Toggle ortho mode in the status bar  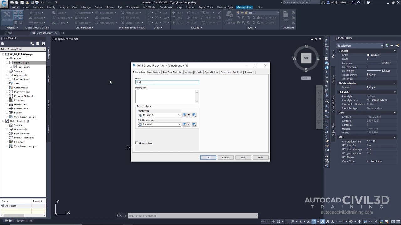287,222
